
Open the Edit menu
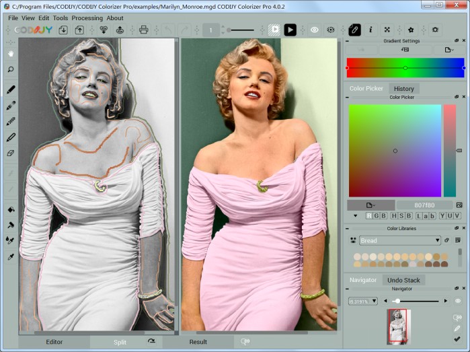(x=44, y=18)
